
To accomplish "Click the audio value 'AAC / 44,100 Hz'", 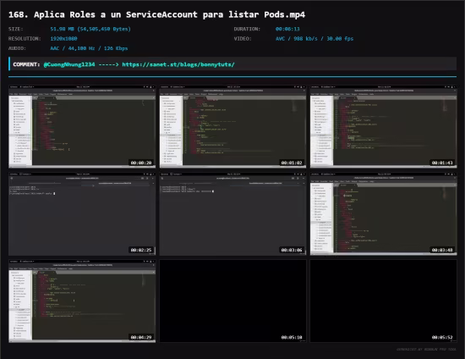I will pyautogui.click(x=89, y=48).
